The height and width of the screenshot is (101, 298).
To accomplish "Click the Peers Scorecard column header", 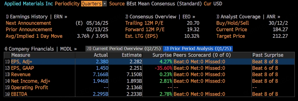I will pos(202,55).
